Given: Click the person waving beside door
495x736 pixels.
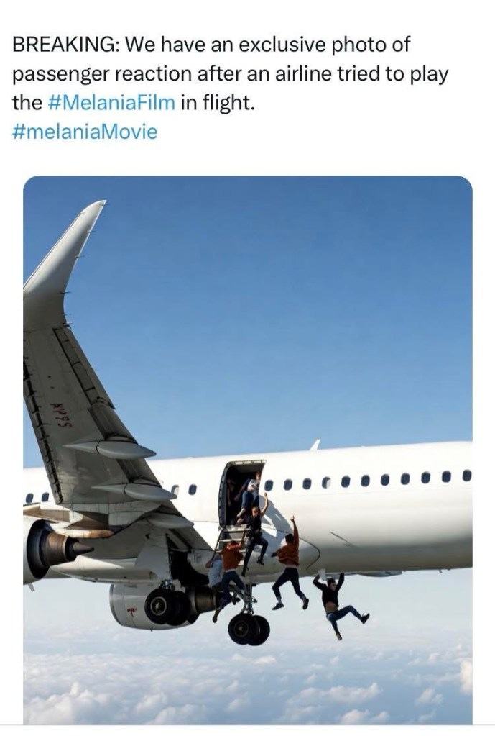Looking at the screenshot, I should tap(256, 533).
